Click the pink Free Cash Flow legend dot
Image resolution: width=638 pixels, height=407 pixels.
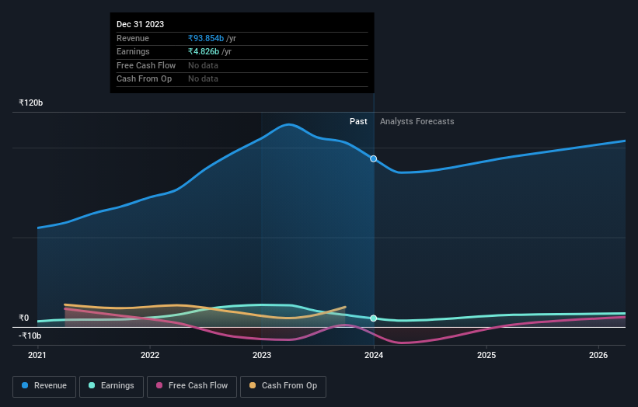(159, 385)
